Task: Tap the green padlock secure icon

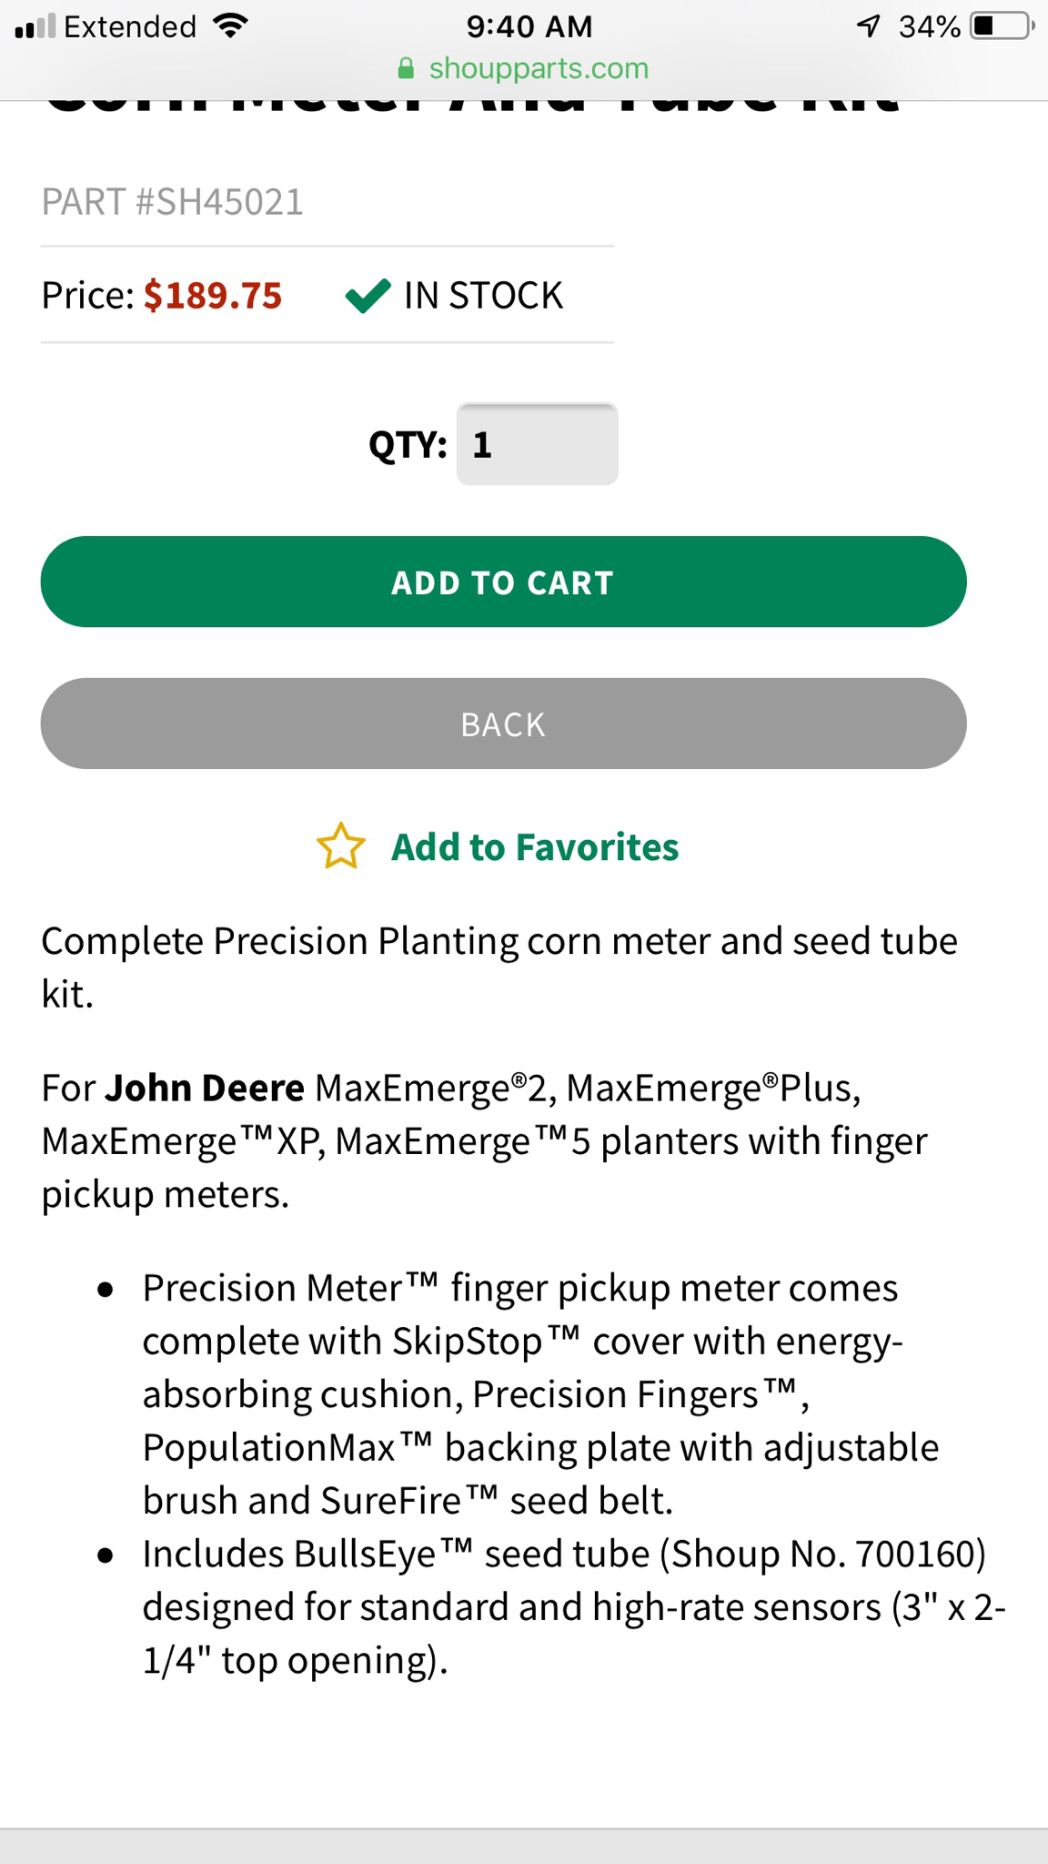Action: click(406, 68)
